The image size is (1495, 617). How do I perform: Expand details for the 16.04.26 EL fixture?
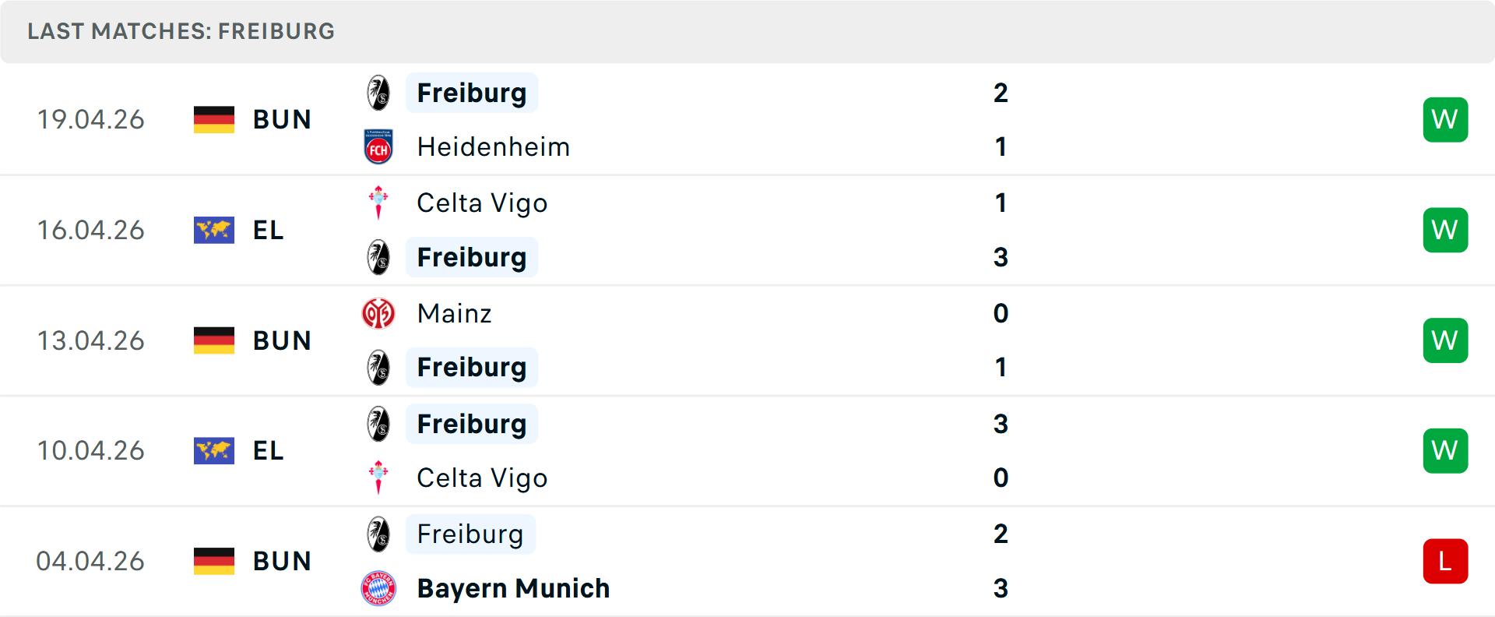(747, 230)
